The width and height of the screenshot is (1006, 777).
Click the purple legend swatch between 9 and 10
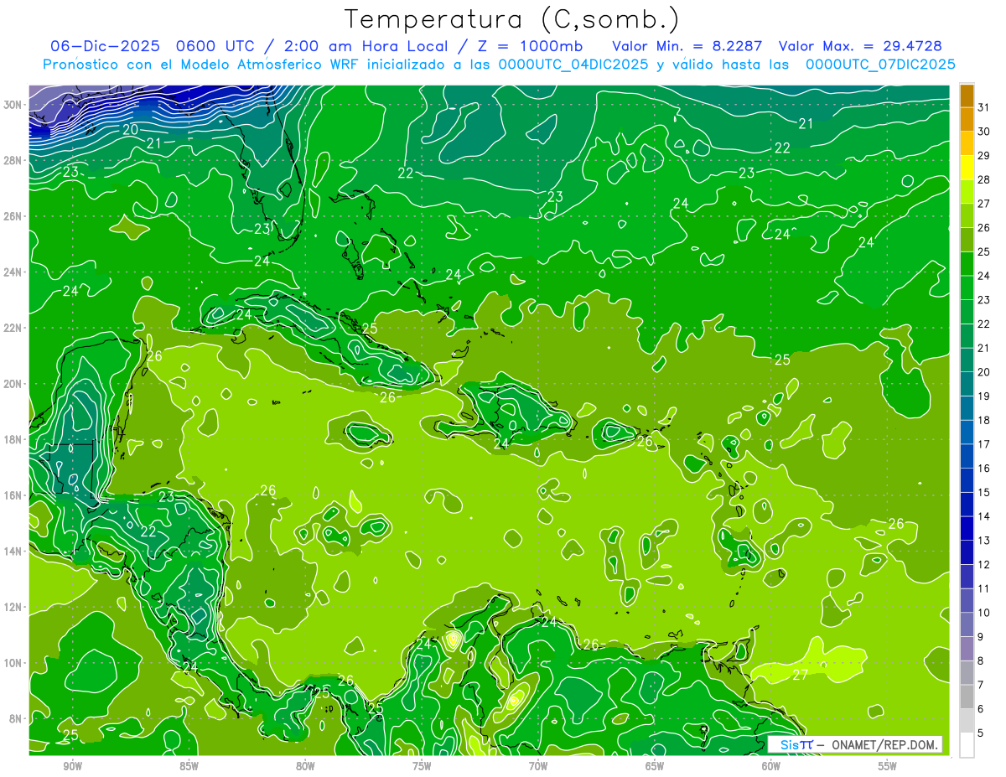pyautogui.click(x=967, y=625)
